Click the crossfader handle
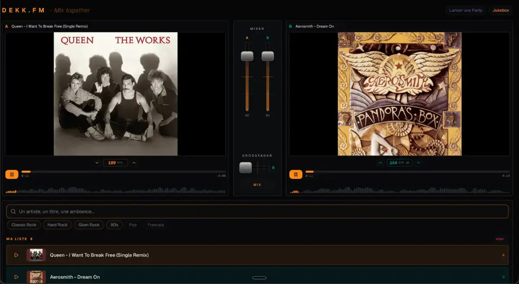 246,167
